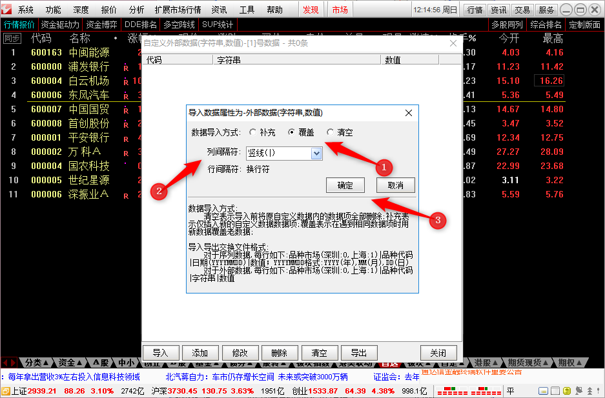This screenshot has height=398, width=605.
Task: Close the 导入数据属性 import dialog
Action: click(x=409, y=113)
